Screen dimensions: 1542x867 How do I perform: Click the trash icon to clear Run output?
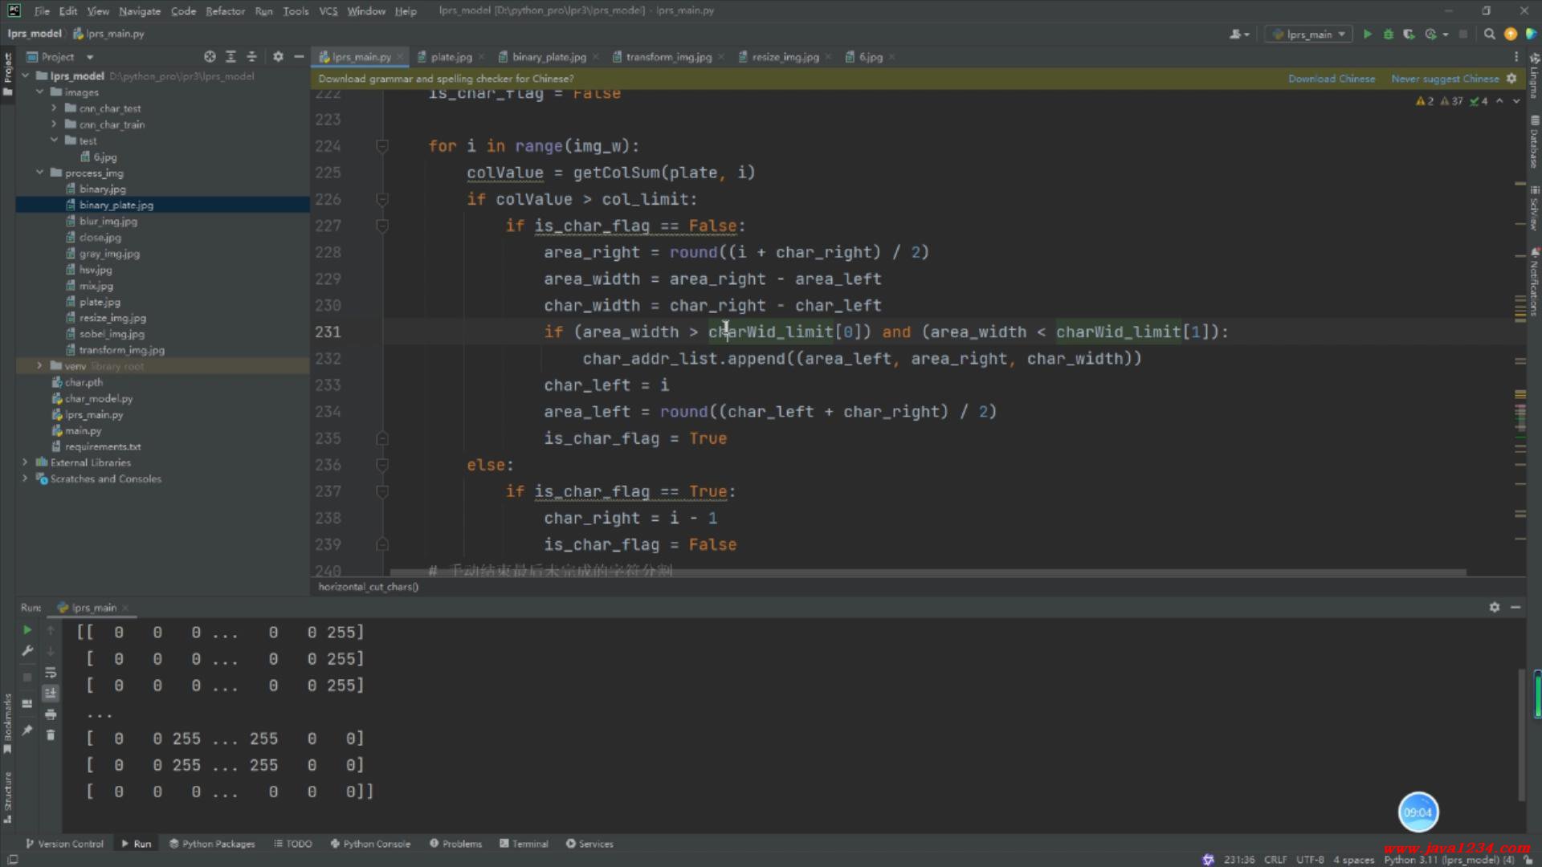(51, 735)
